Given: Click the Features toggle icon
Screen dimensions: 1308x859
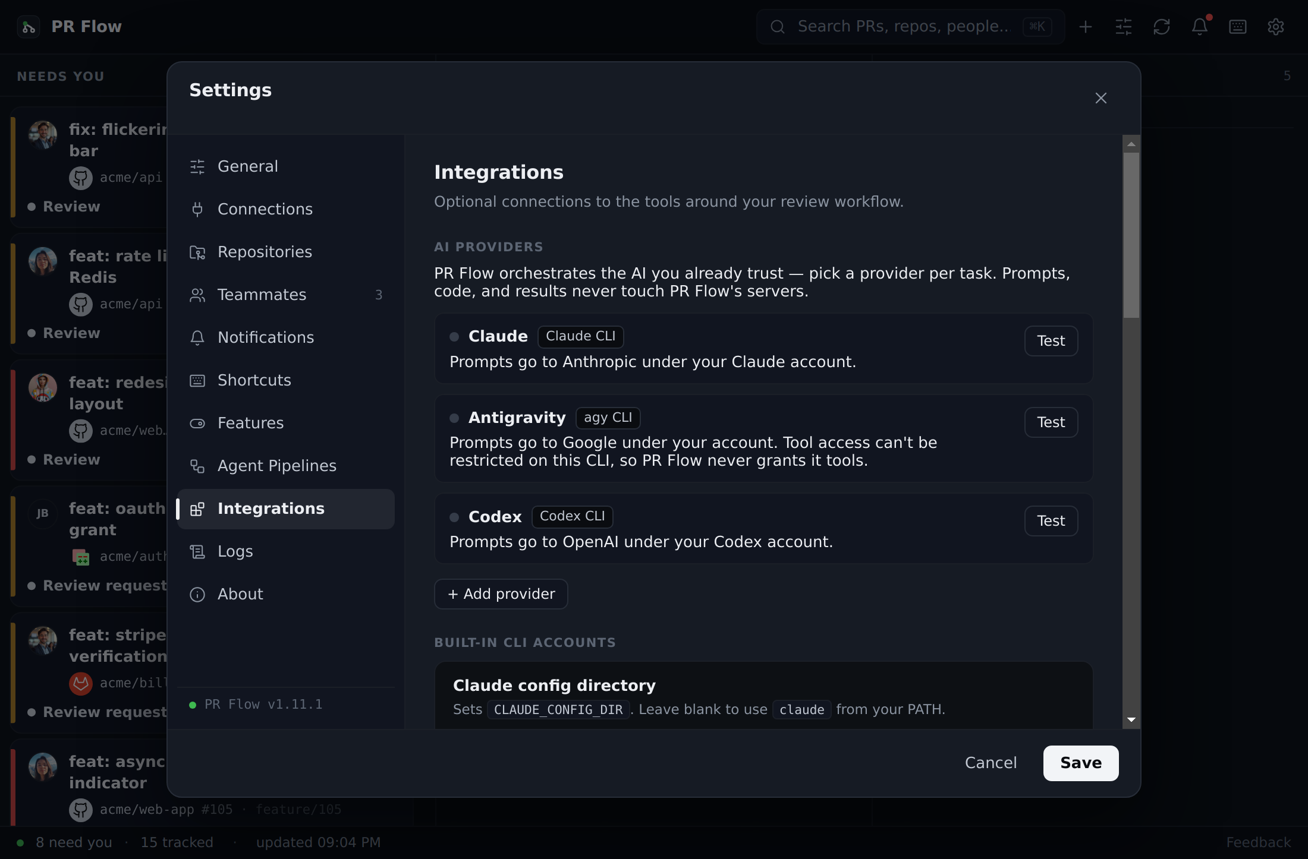Looking at the screenshot, I should (x=197, y=424).
